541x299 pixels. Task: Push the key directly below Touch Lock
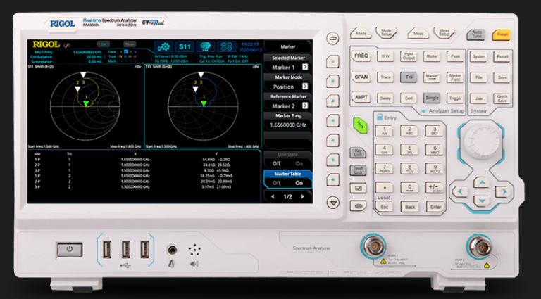[x=358, y=188]
